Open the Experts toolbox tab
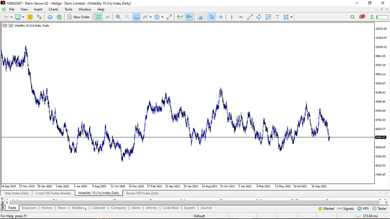 tap(190, 208)
